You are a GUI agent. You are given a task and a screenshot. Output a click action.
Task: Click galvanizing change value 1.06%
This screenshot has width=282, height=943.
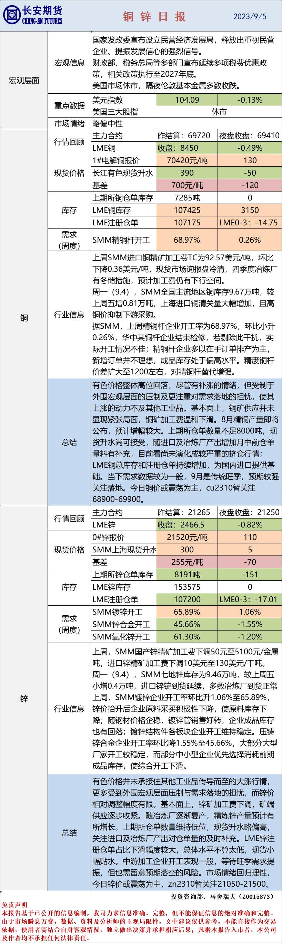(x=250, y=612)
